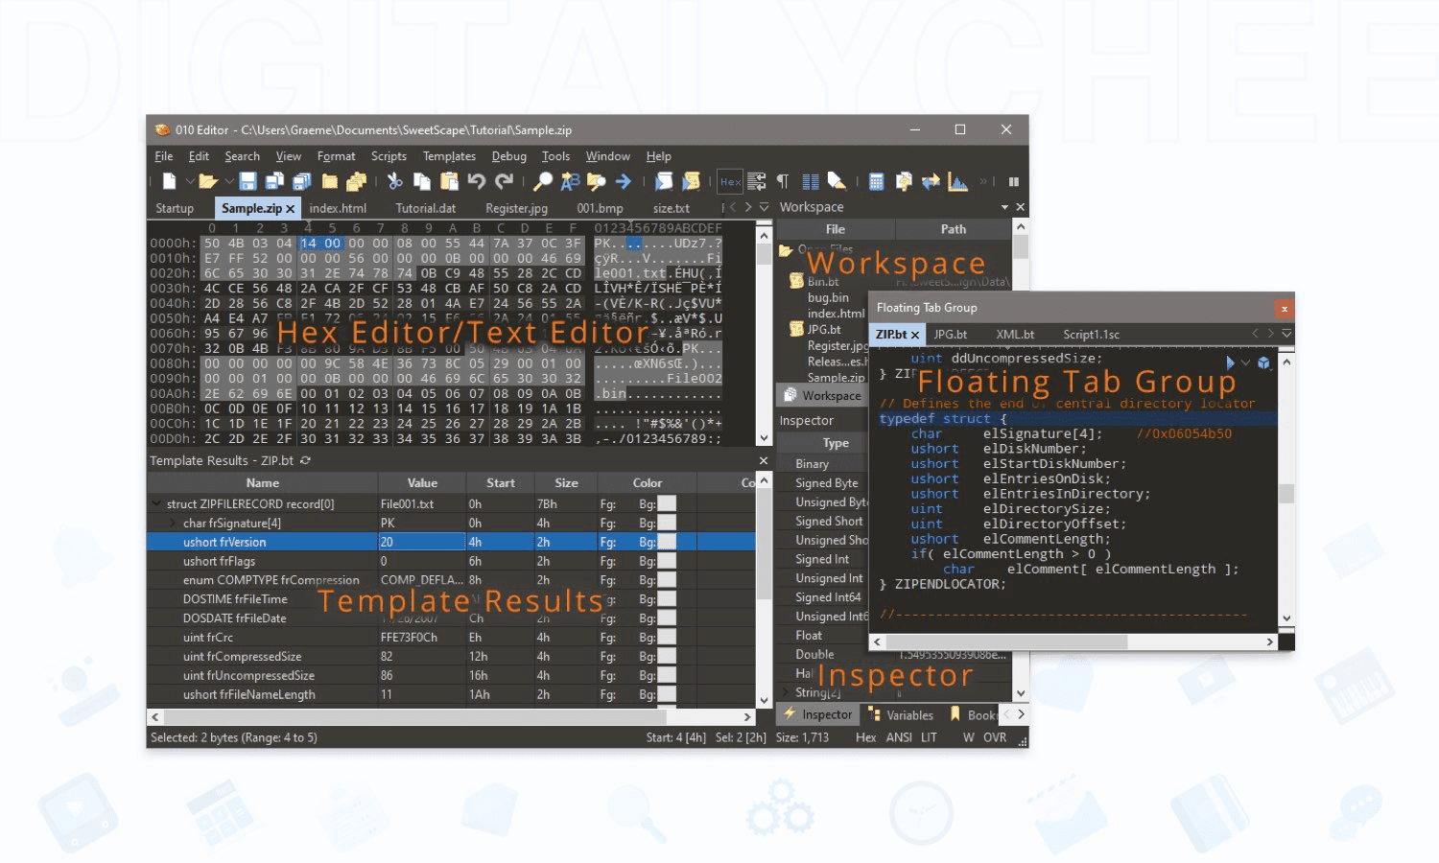Click the Undo arrow icon
The image size is (1439, 863).
(x=477, y=181)
